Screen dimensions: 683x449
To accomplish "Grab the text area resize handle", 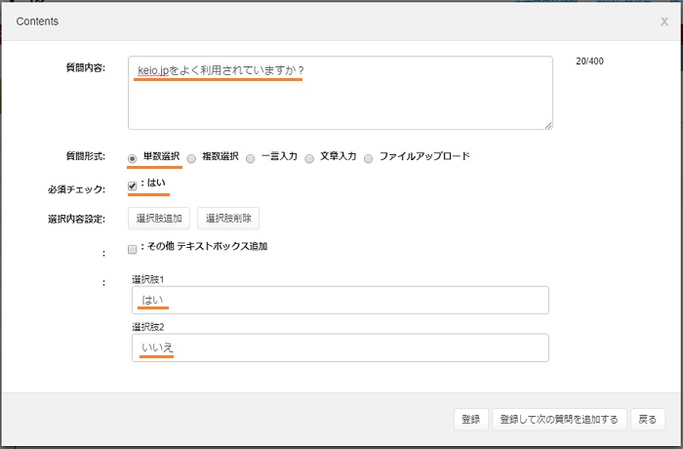I will pyautogui.click(x=548, y=125).
